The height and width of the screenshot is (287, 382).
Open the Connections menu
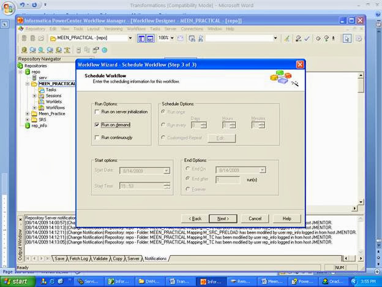[192, 29]
